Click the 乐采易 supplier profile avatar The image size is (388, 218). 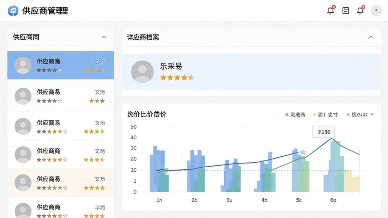(142, 72)
